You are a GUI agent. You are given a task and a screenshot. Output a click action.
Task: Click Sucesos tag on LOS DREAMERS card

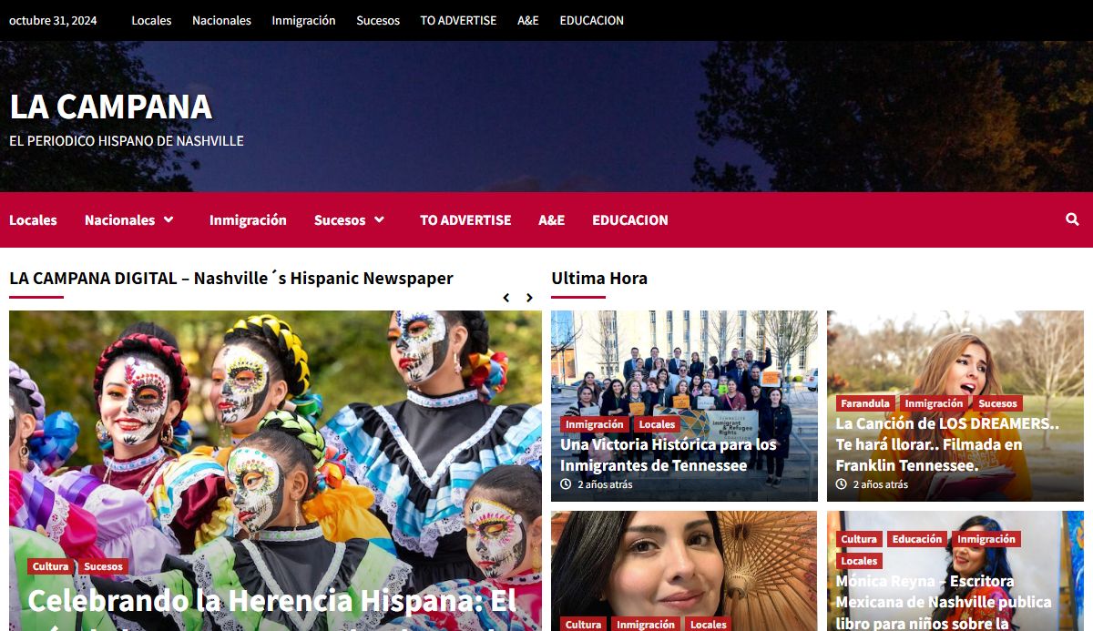point(997,403)
